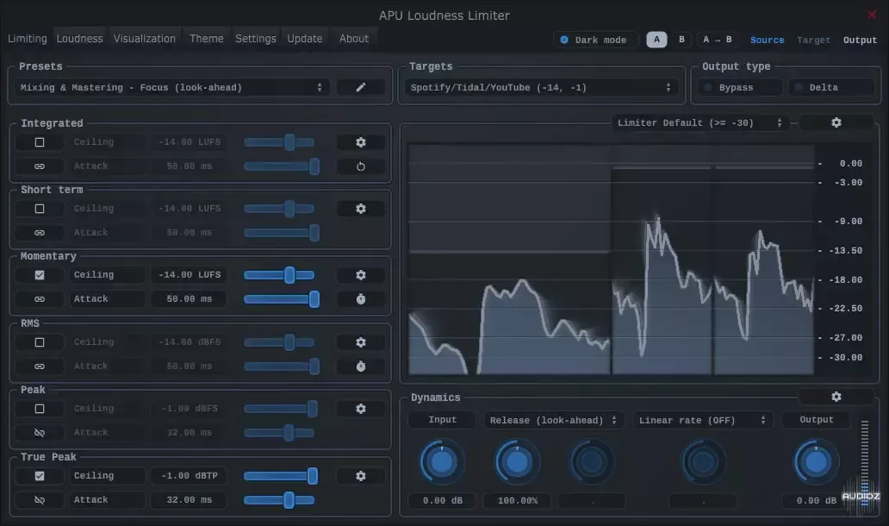Switch to the Loudness tab
889x526 pixels.
80,39
